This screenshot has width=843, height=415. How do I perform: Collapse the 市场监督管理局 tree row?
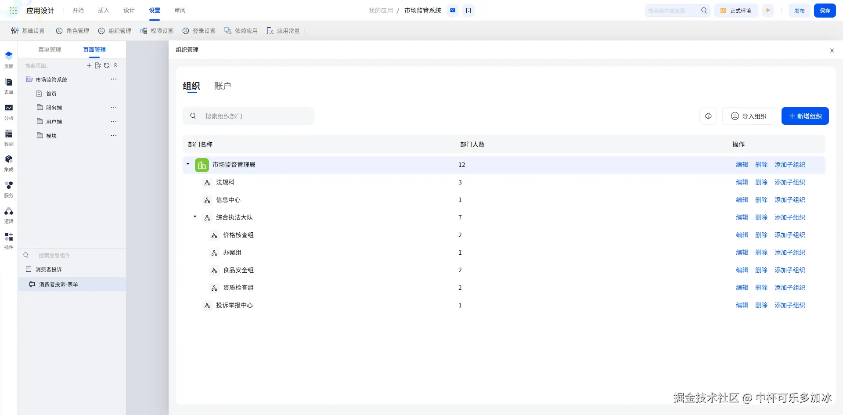coord(188,164)
